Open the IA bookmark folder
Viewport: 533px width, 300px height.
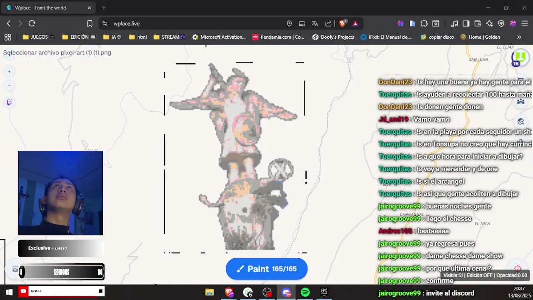click(x=112, y=37)
